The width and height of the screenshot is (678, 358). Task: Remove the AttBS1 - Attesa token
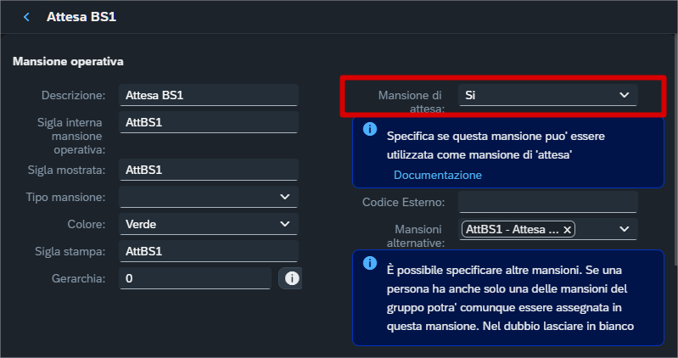point(568,229)
